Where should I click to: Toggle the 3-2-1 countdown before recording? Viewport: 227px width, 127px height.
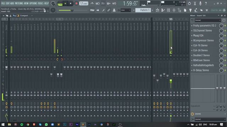point(103,3)
